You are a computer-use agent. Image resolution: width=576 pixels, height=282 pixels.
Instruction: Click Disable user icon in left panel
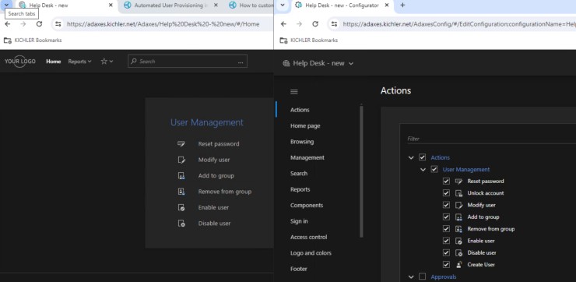[181, 223]
